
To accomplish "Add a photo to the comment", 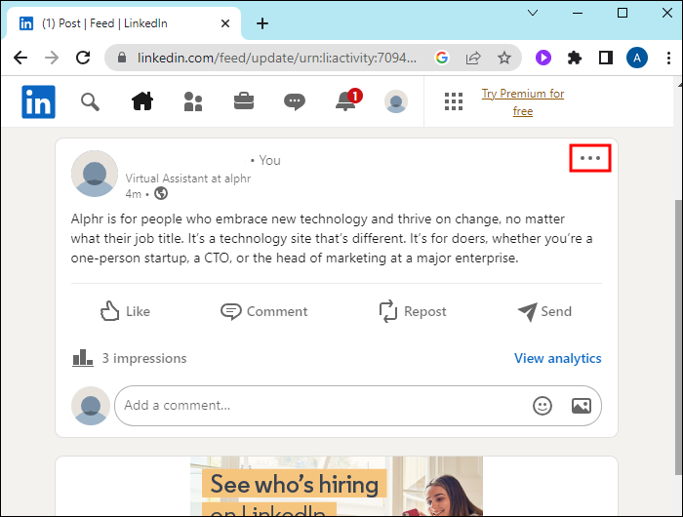I will [x=582, y=406].
